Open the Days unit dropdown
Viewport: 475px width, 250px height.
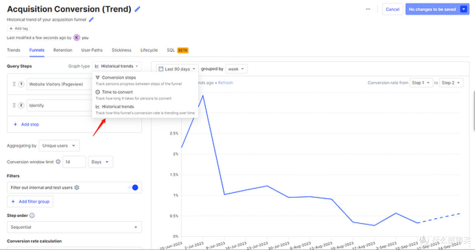(x=100, y=162)
